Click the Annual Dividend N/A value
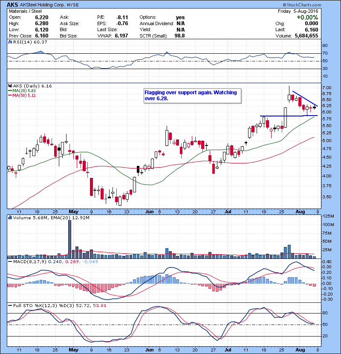This screenshot has height=354, width=341. click(181, 23)
